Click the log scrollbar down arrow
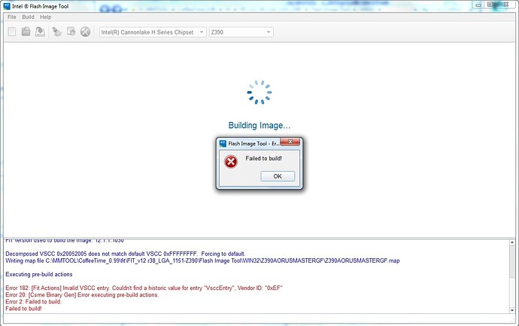Screen dimensions: 519x326 point(512,310)
